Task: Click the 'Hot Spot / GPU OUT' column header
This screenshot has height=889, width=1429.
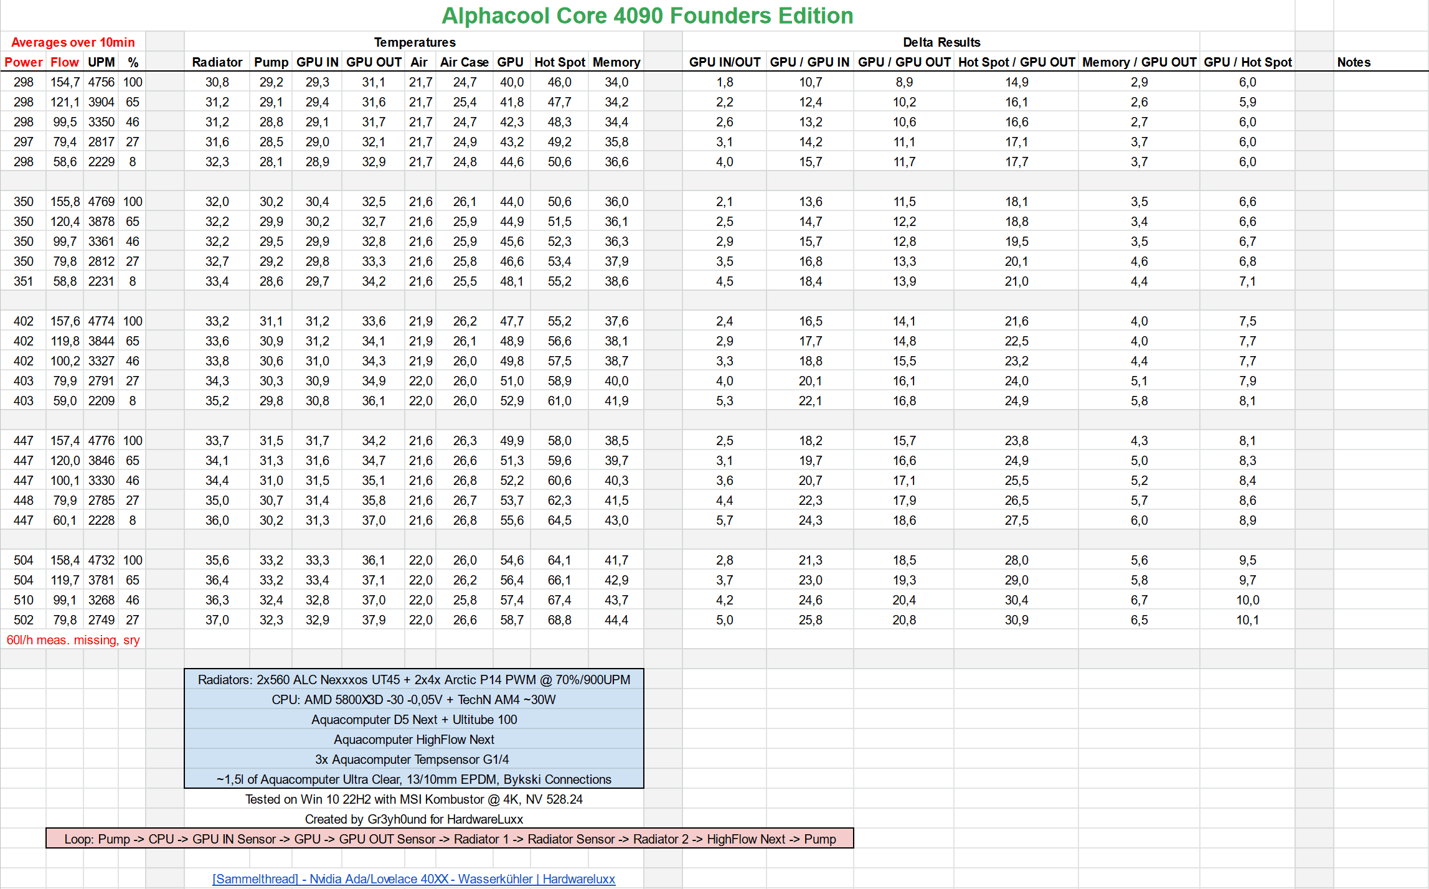Action: tap(1016, 62)
